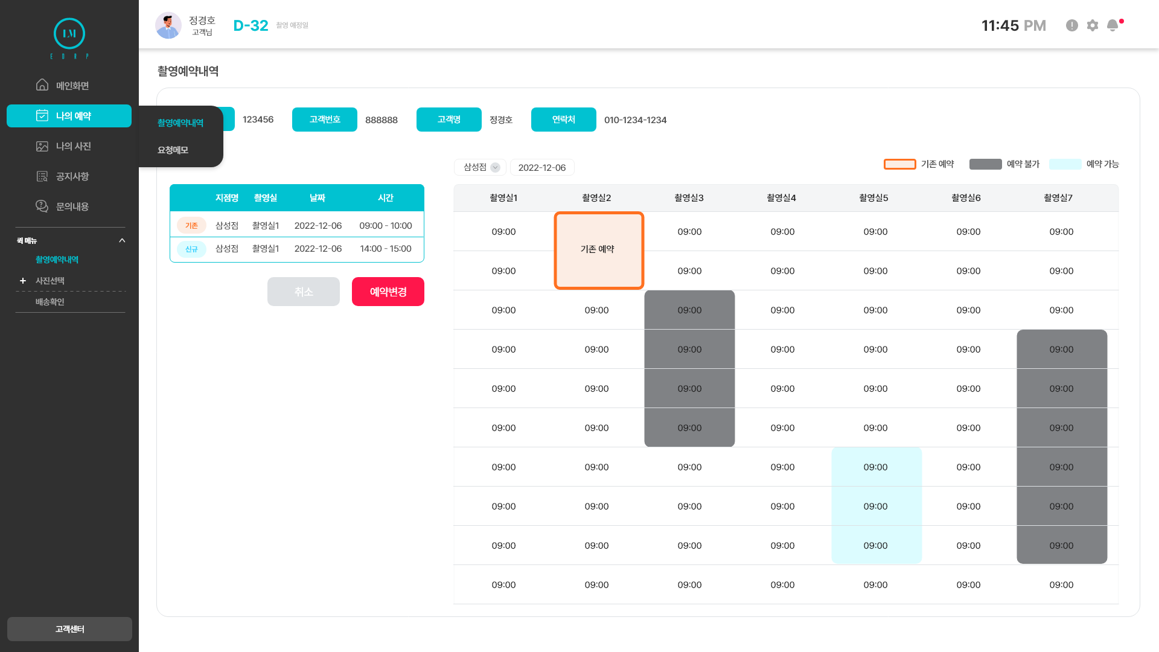
Task: Click the calendar icon for 나의 예약
Action: [42, 115]
